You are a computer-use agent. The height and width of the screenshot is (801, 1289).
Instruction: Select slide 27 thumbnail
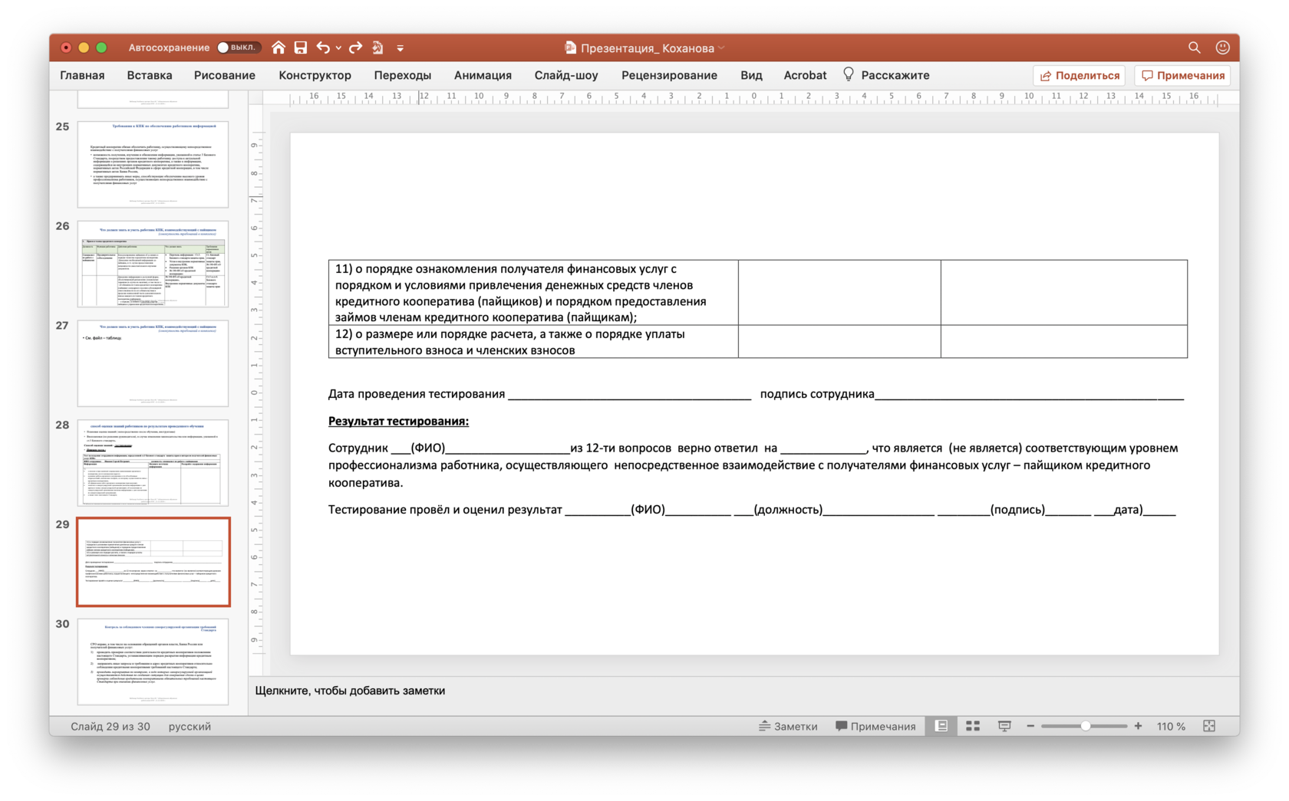click(153, 363)
